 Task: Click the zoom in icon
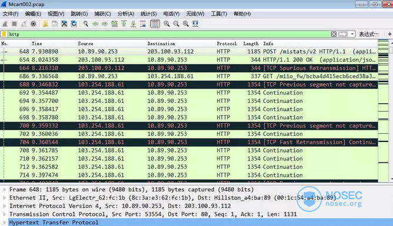click(166, 23)
